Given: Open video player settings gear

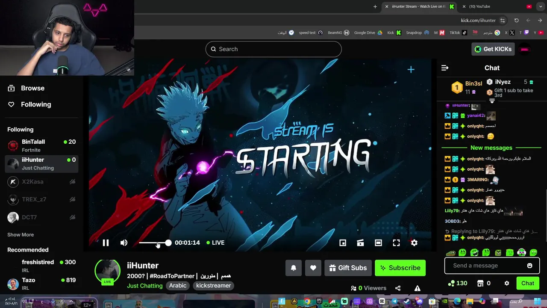Looking at the screenshot, I should click(414, 243).
